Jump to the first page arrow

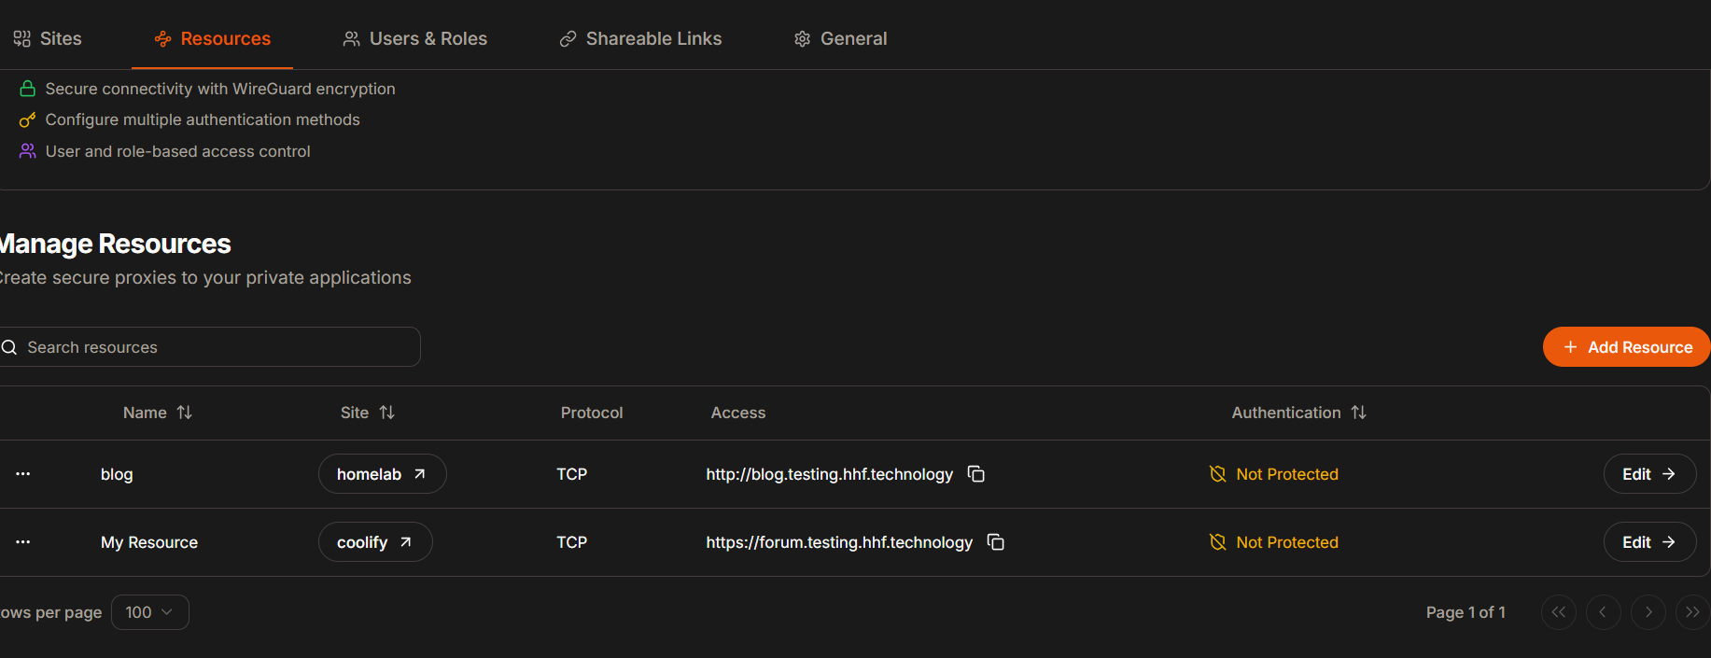pos(1559,612)
